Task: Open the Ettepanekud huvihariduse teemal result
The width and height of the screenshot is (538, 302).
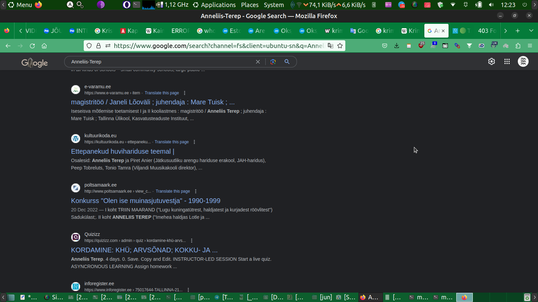Action: tap(122, 151)
